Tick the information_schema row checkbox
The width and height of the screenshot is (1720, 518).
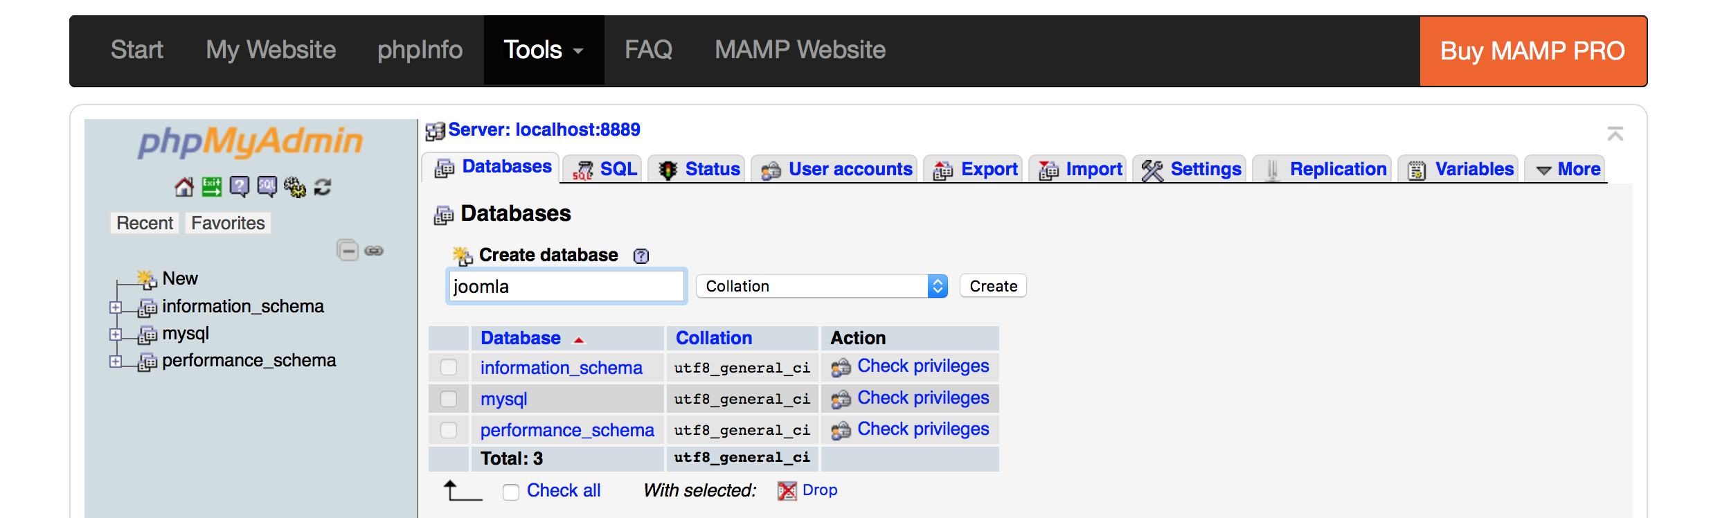pos(449,367)
